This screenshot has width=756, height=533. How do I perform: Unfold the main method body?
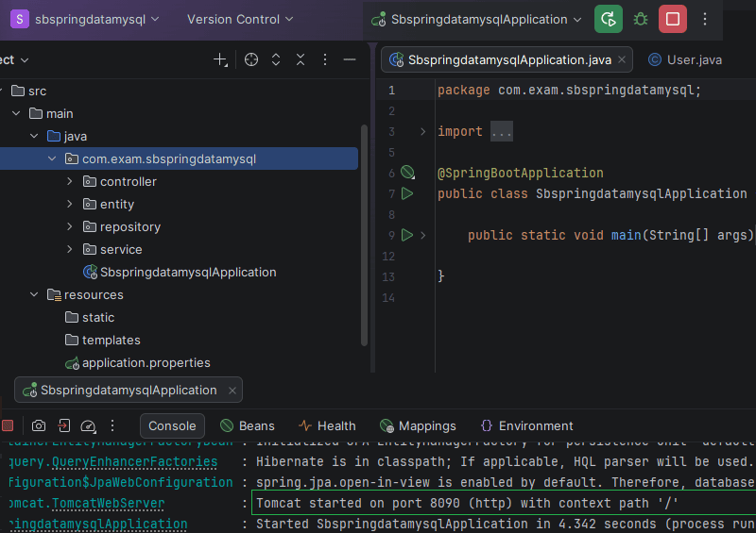422,236
